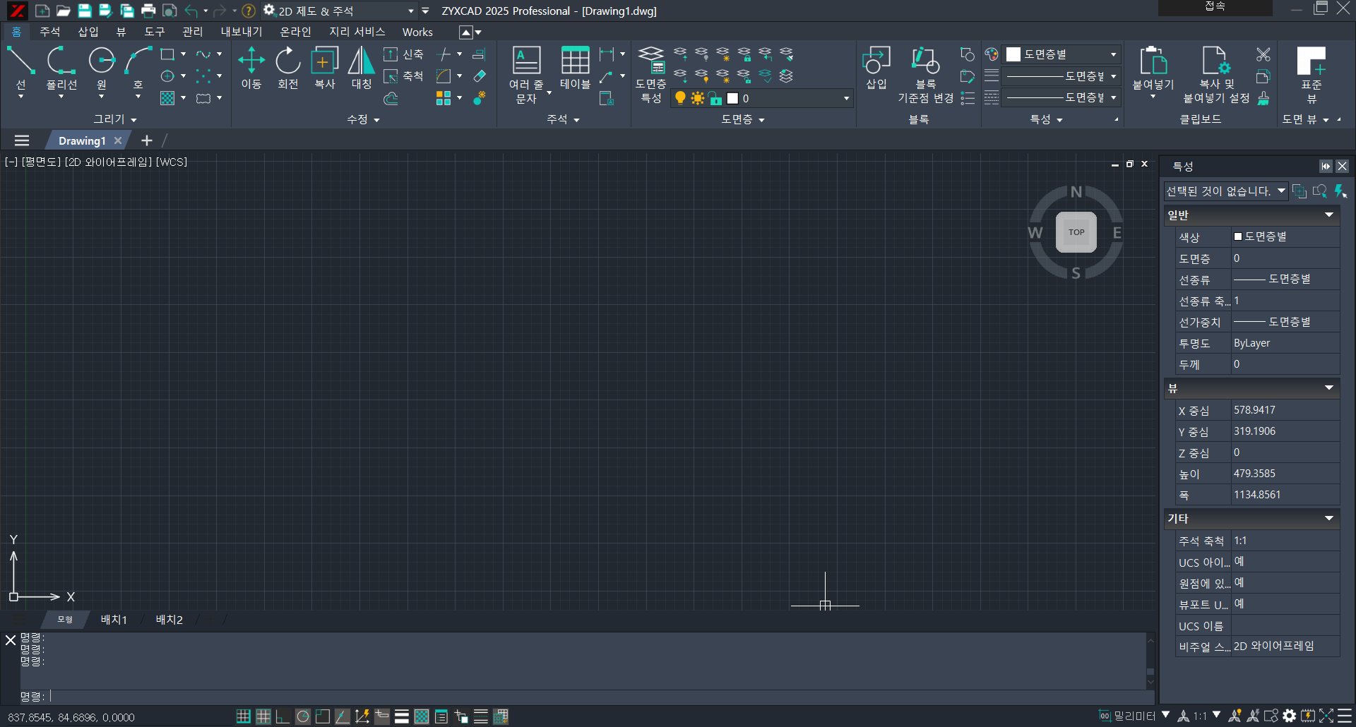This screenshot has width=1356, height=727.
Task: Click N on the view compass
Action: click(x=1076, y=192)
